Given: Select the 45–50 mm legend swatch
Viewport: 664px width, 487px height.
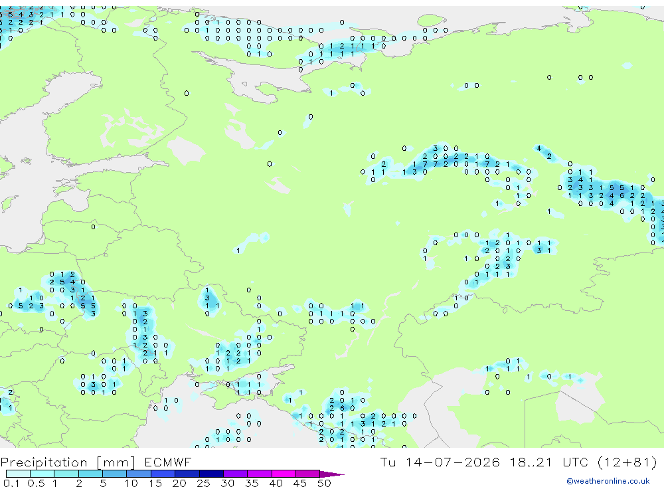Looking at the screenshot, I should click(307, 474).
